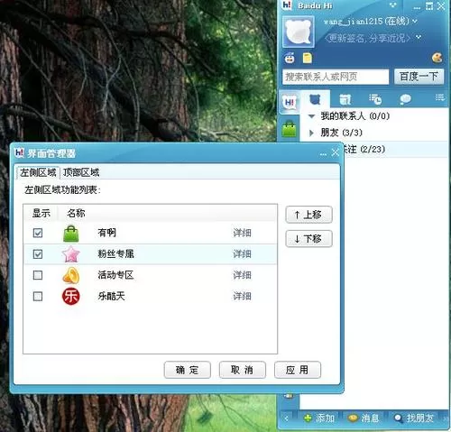Open the Baidu Hi title bar dropdown menu arrow
451x432 pixels.
pos(392,5)
